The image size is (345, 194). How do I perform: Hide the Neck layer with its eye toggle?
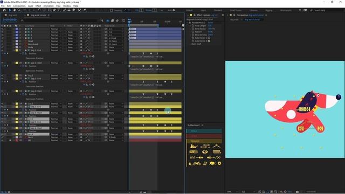point(2,137)
